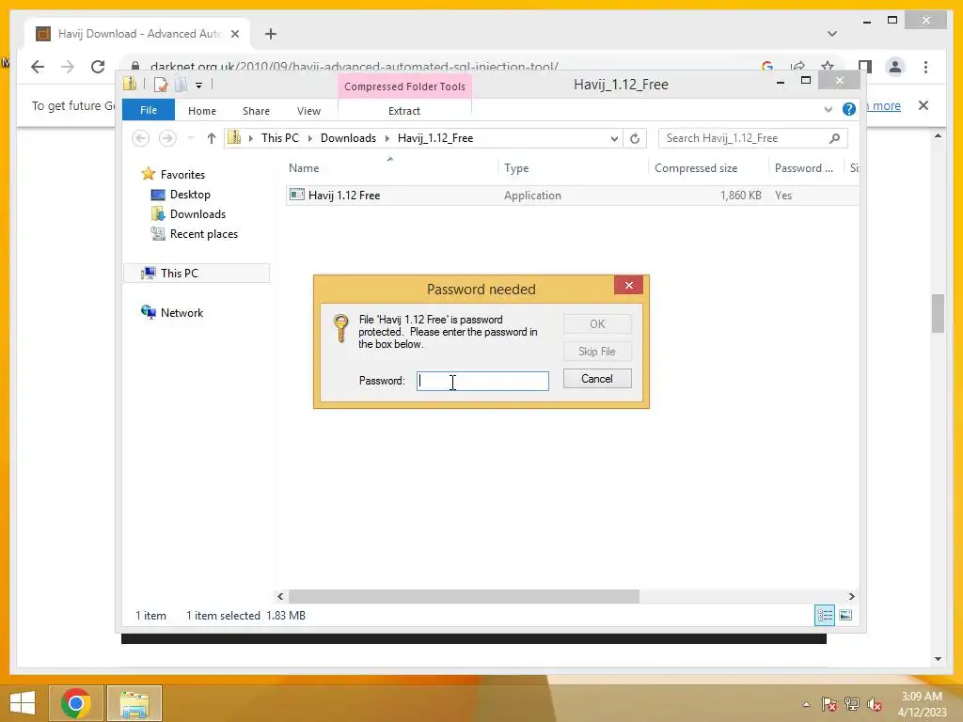Switch to large icons view
The width and height of the screenshot is (963, 722).
[845, 615]
